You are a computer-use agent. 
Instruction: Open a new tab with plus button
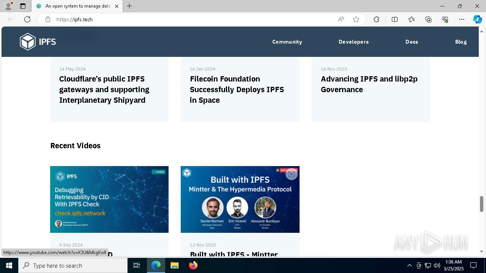(x=129, y=6)
